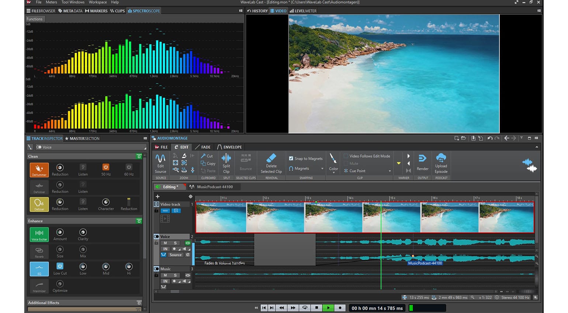Enable the DeEsser effect
The image size is (568, 313).
pos(39,204)
